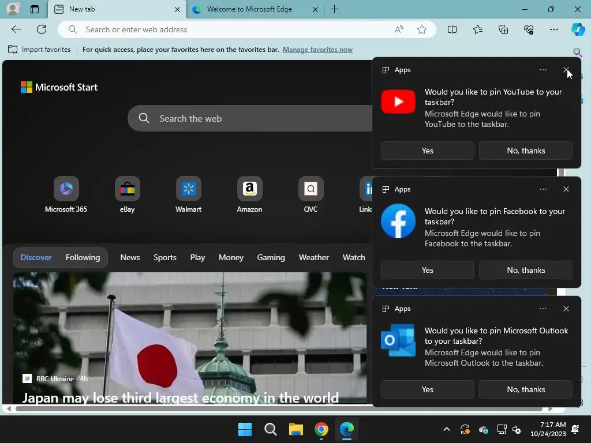The image size is (591, 443).
Task: Click the horizontal page scrollbar
Action: (x=279, y=409)
